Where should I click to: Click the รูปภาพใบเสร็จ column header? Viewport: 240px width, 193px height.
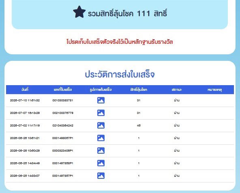101,89
